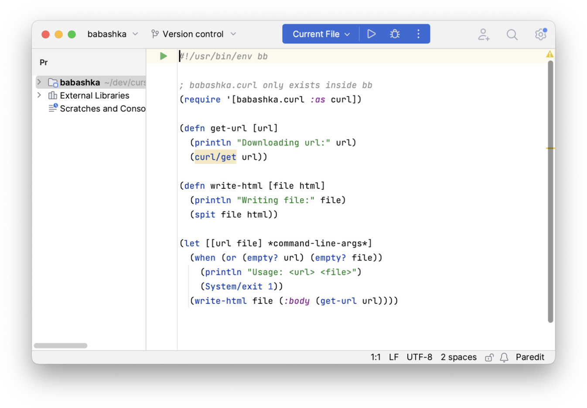Open the Pr project tool window header
The width and height of the screenshot is (587, 408).
pyautogui.click(x=44, y=62)
